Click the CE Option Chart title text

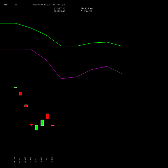(52, 5)
